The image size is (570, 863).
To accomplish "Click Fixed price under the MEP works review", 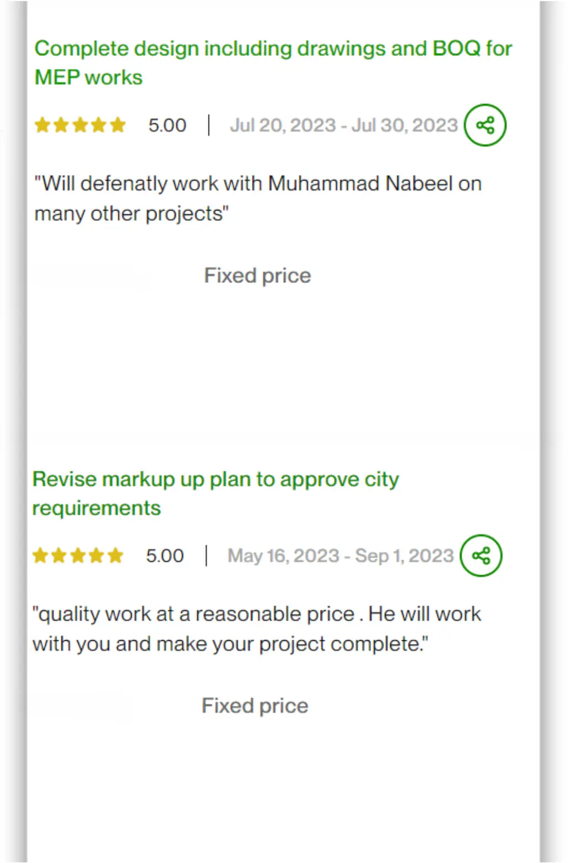I will tap(258, 275).
